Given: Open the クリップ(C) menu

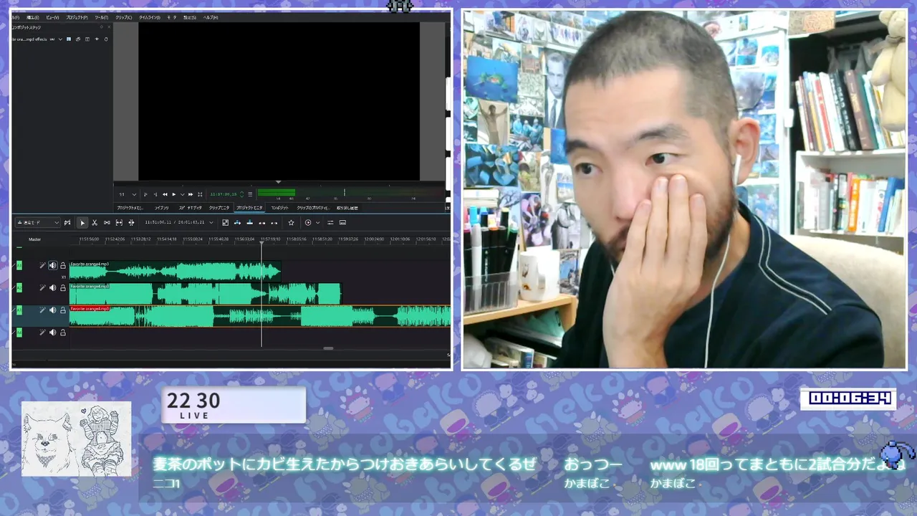Looking at the screenshot, I should point(124,17).
